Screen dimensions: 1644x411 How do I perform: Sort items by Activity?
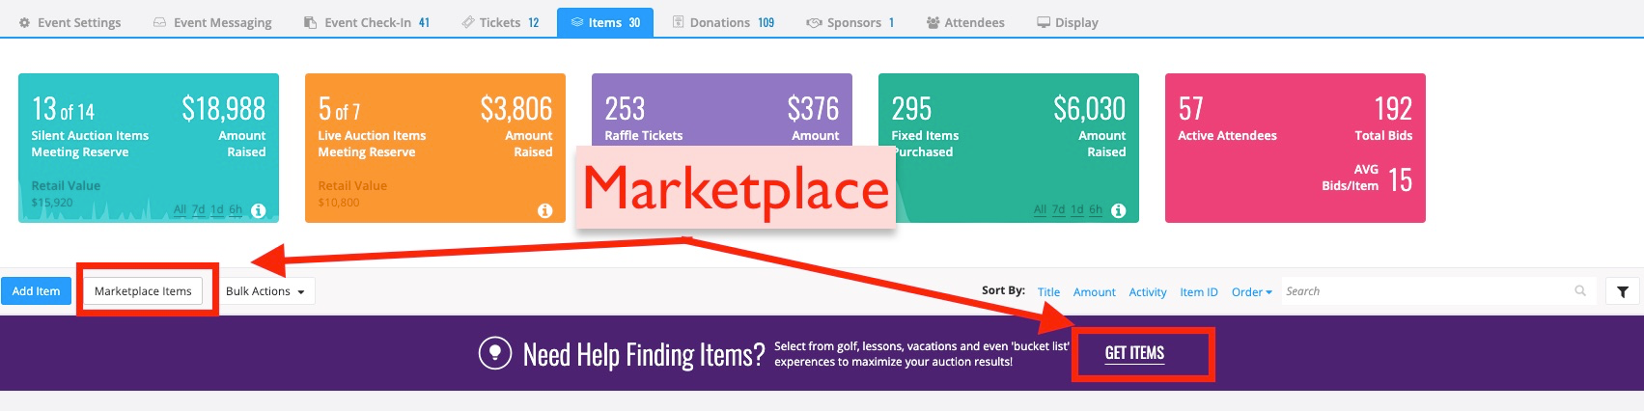point(1148,292)
